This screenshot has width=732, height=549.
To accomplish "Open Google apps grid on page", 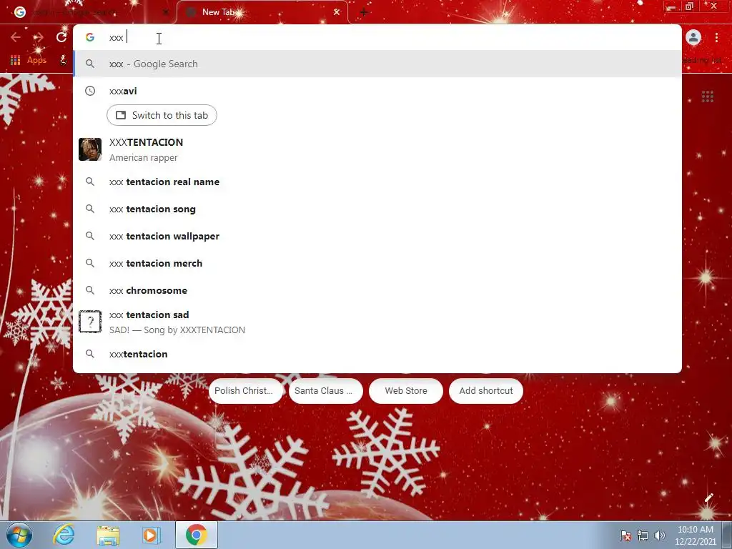I will (707, 97).
